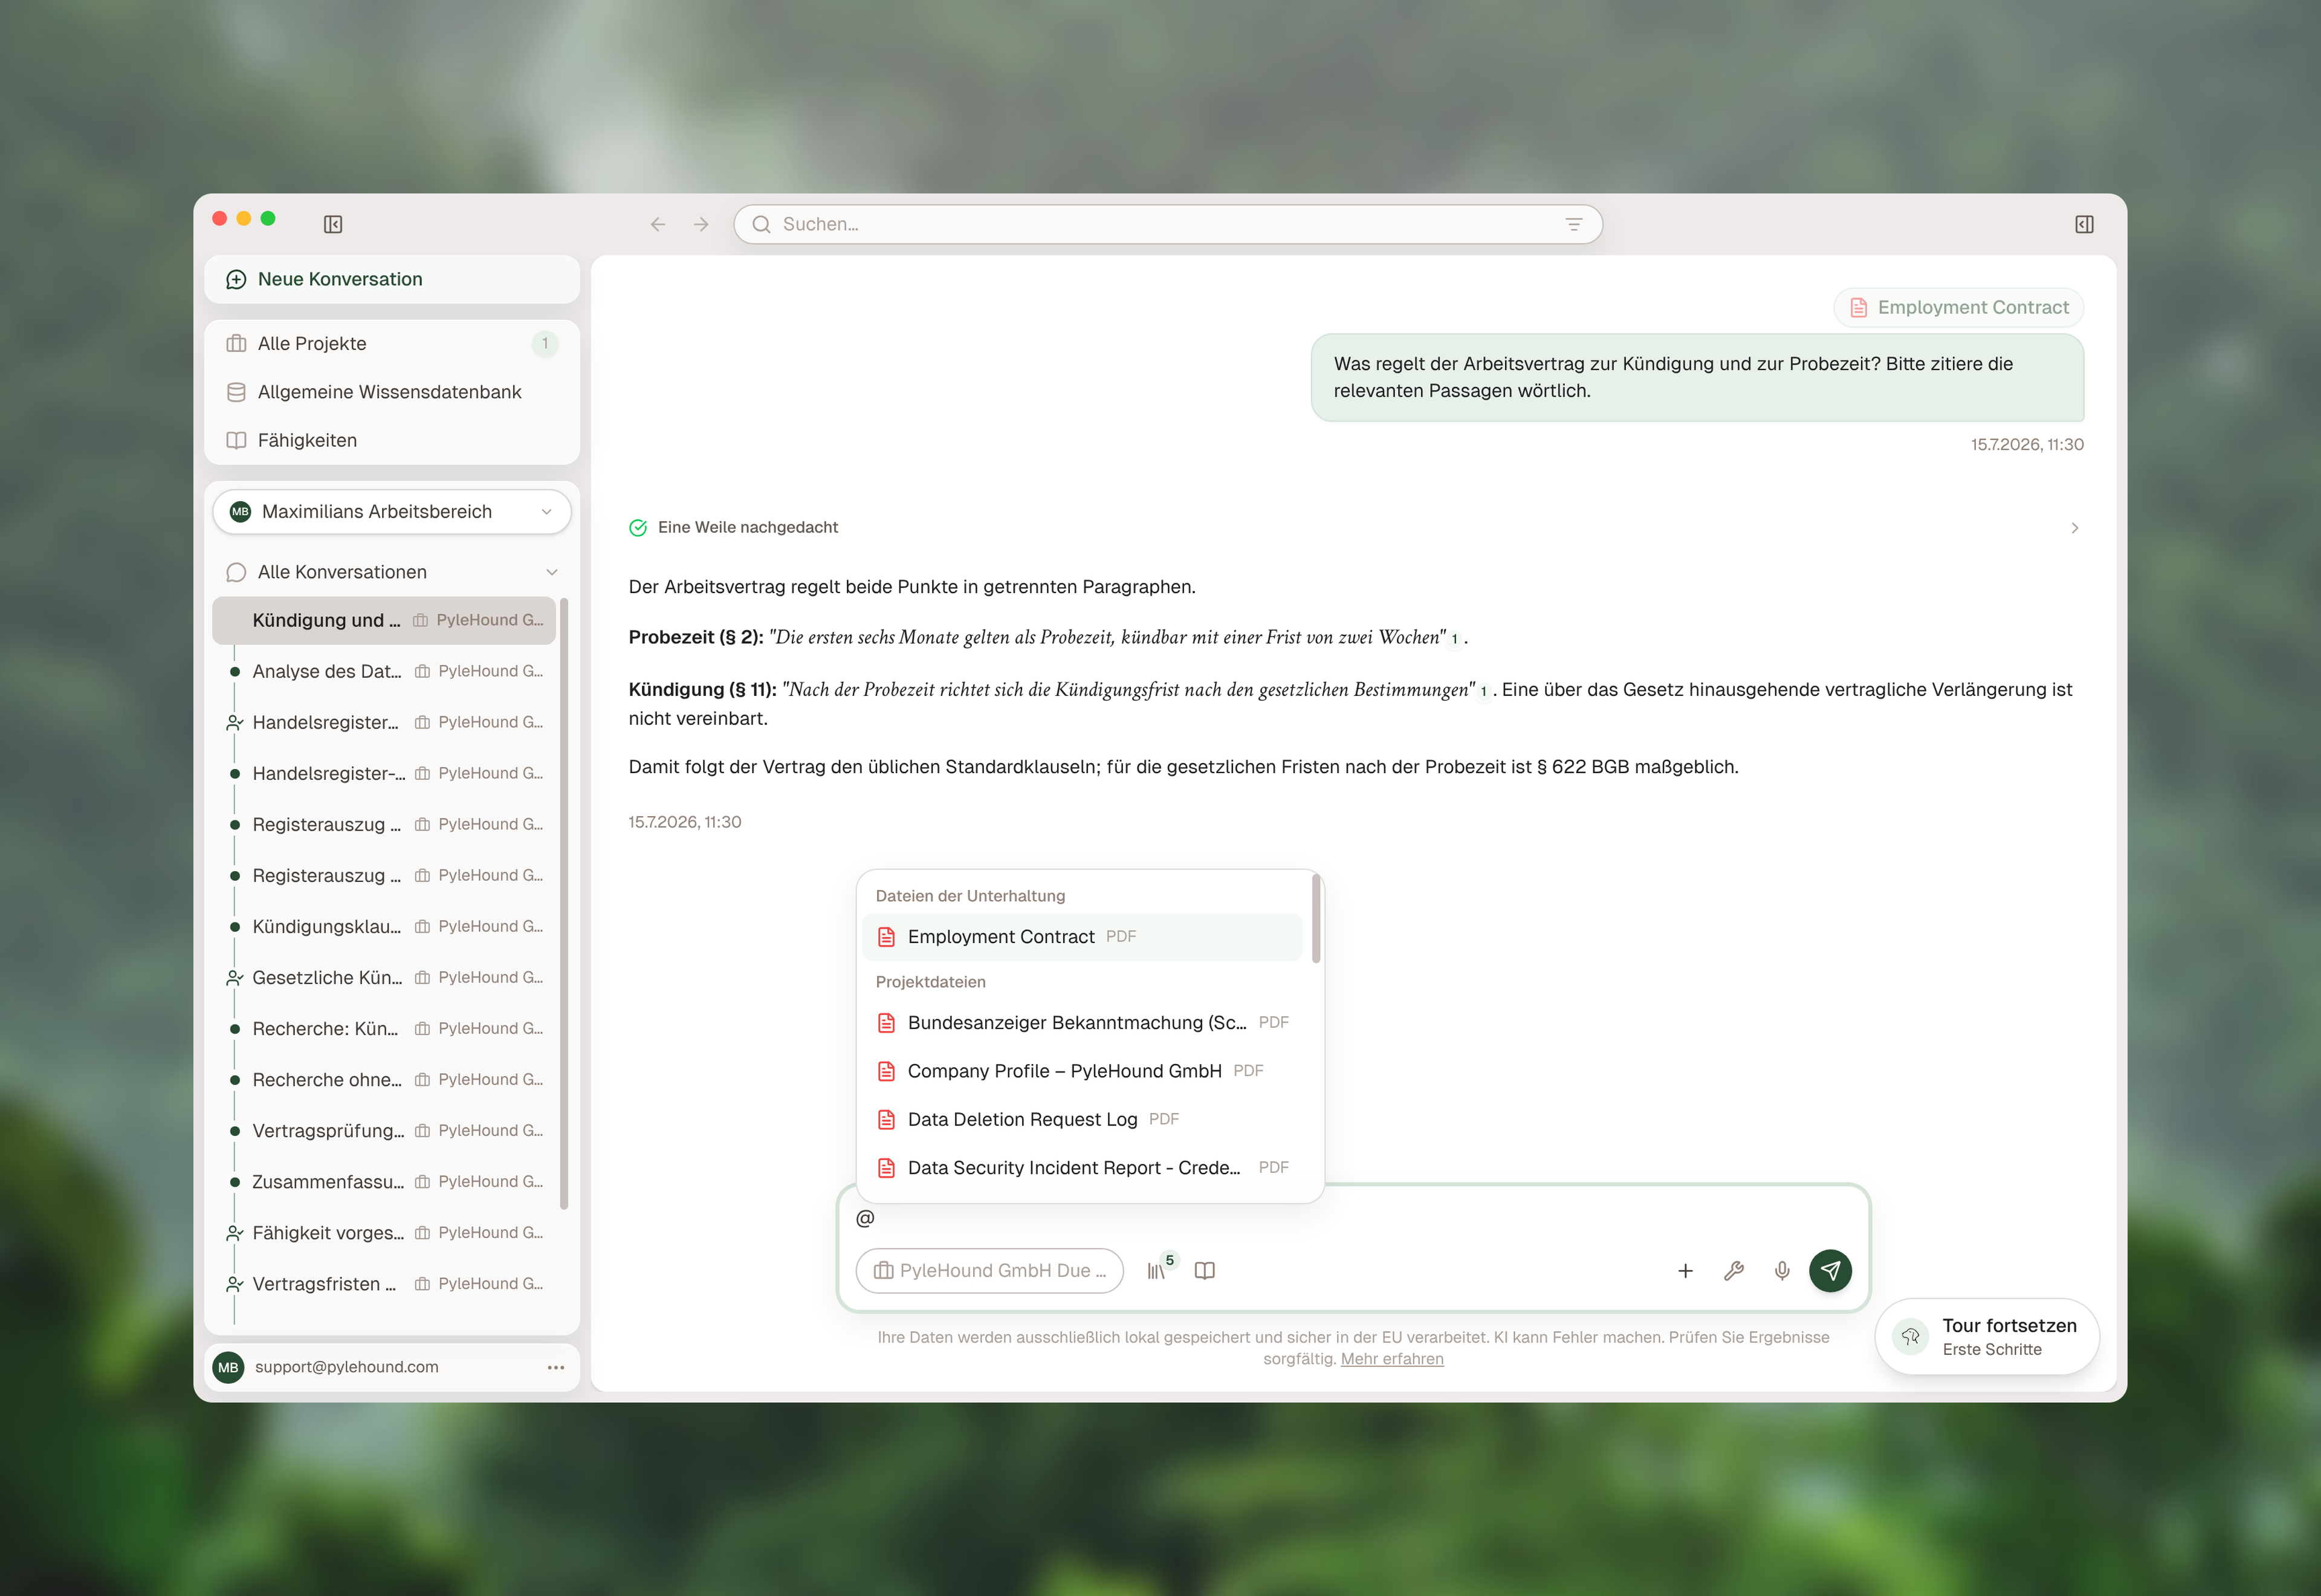Viewport: 2321px width, 1596px height.
Task: Add attachment with the plus icon
Action: [1685, 1270]
